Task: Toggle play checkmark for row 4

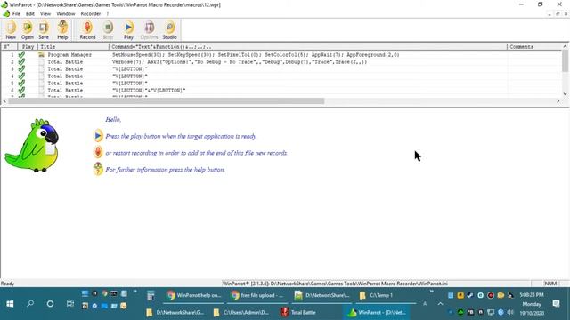Action: pyautogui.click(x=21, y=76)
